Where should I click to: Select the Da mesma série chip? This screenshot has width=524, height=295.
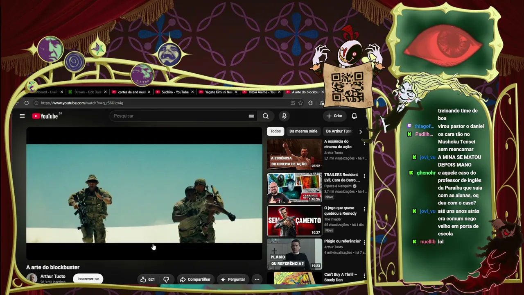click(303, 131)
